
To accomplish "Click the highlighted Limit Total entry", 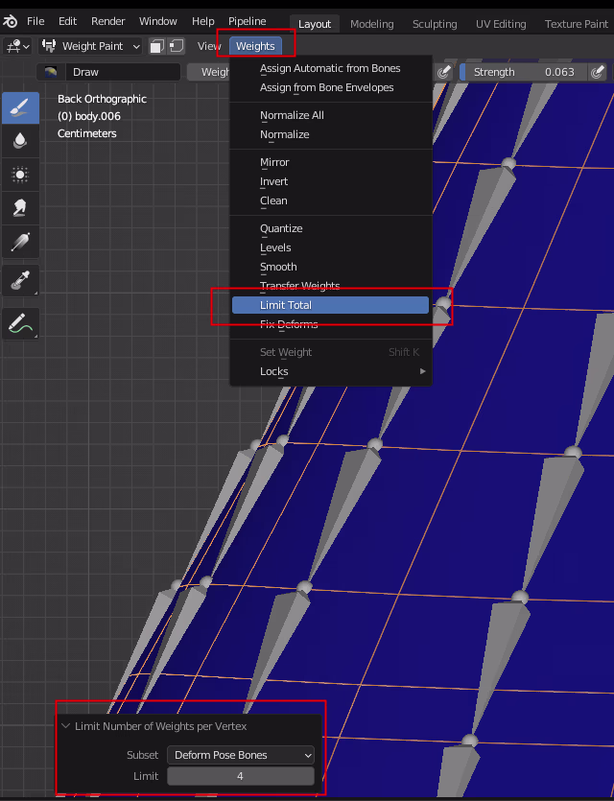I will 330,305.
